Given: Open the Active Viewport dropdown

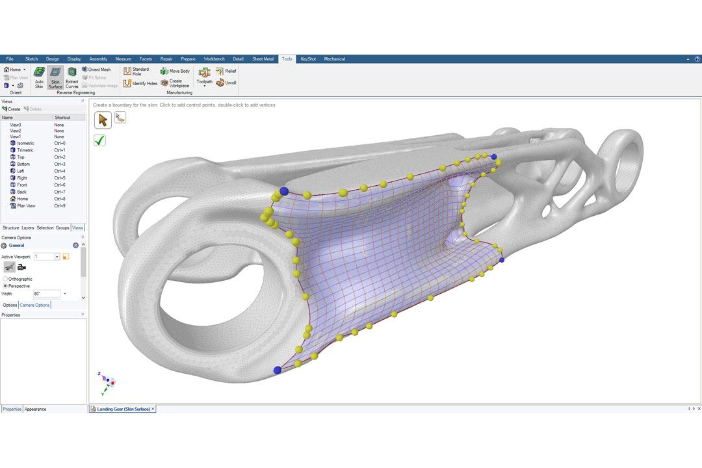Looking at the screenshot, I should tap(57, 257).
